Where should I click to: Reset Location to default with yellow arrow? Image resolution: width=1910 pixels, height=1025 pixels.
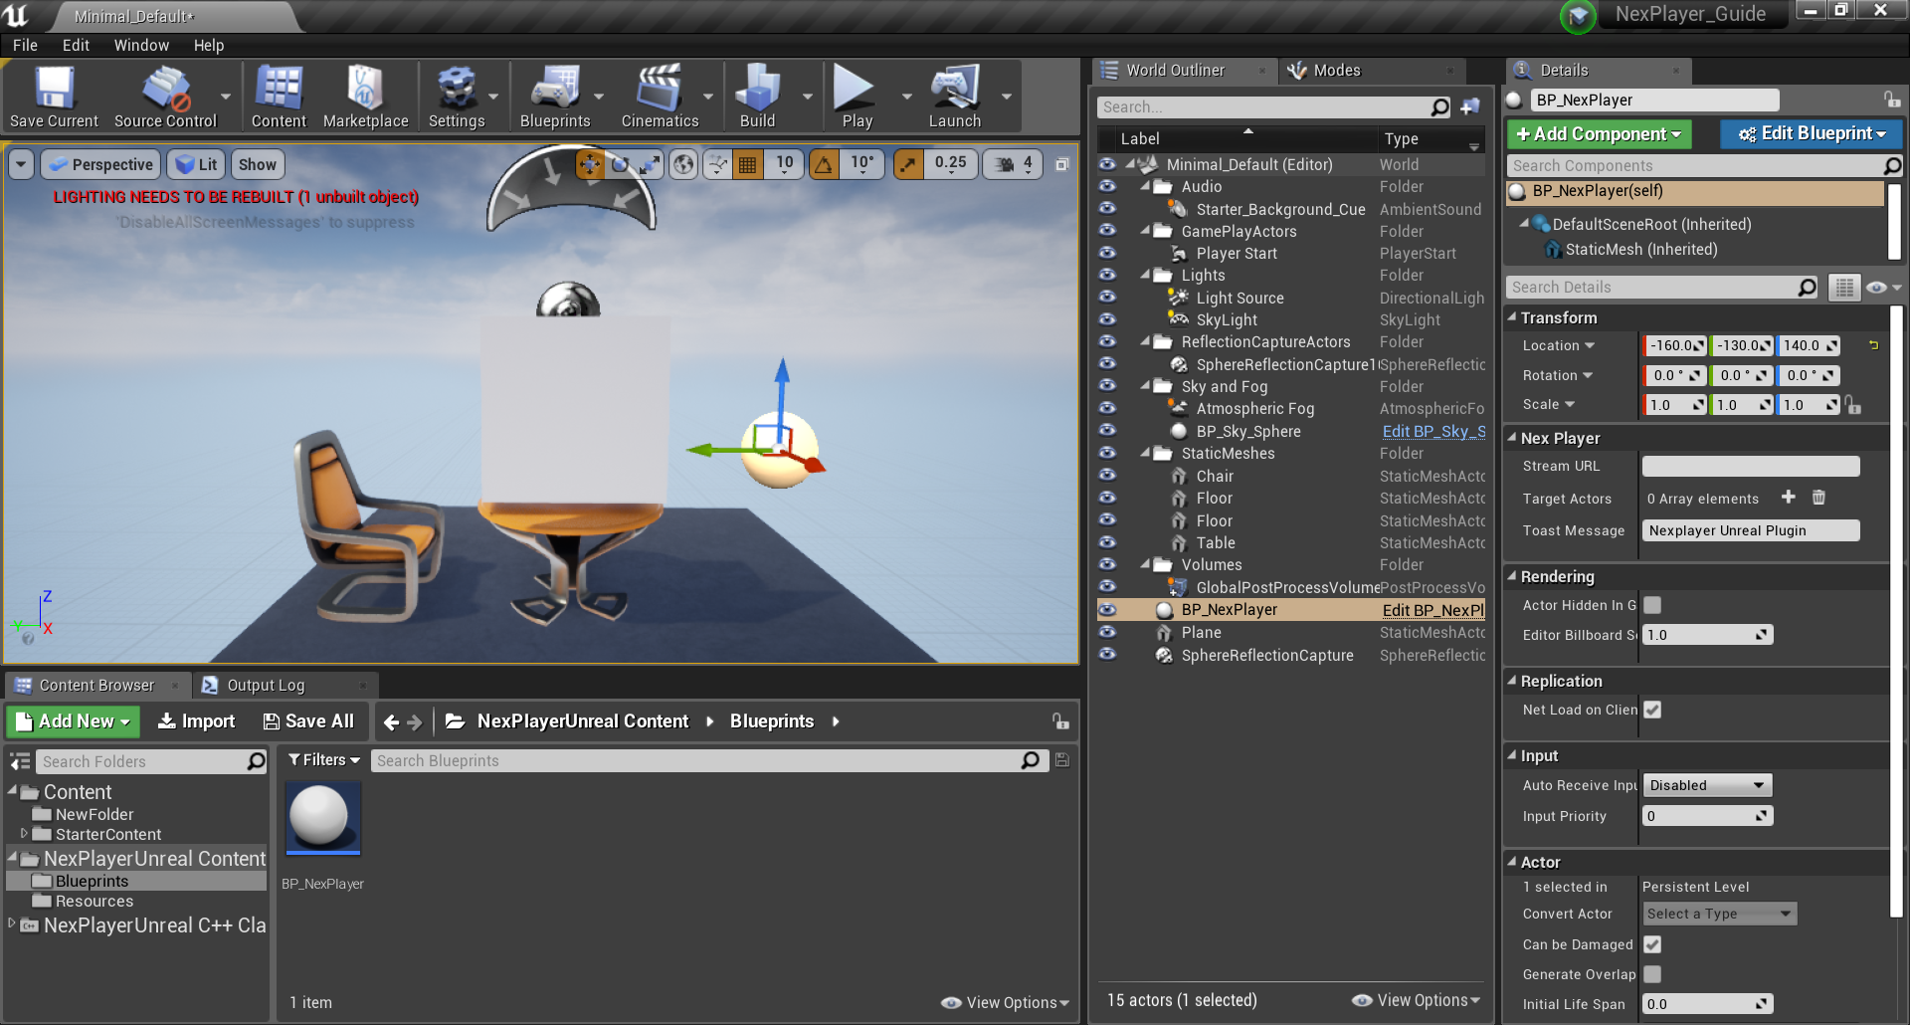tap(1873, 345)
